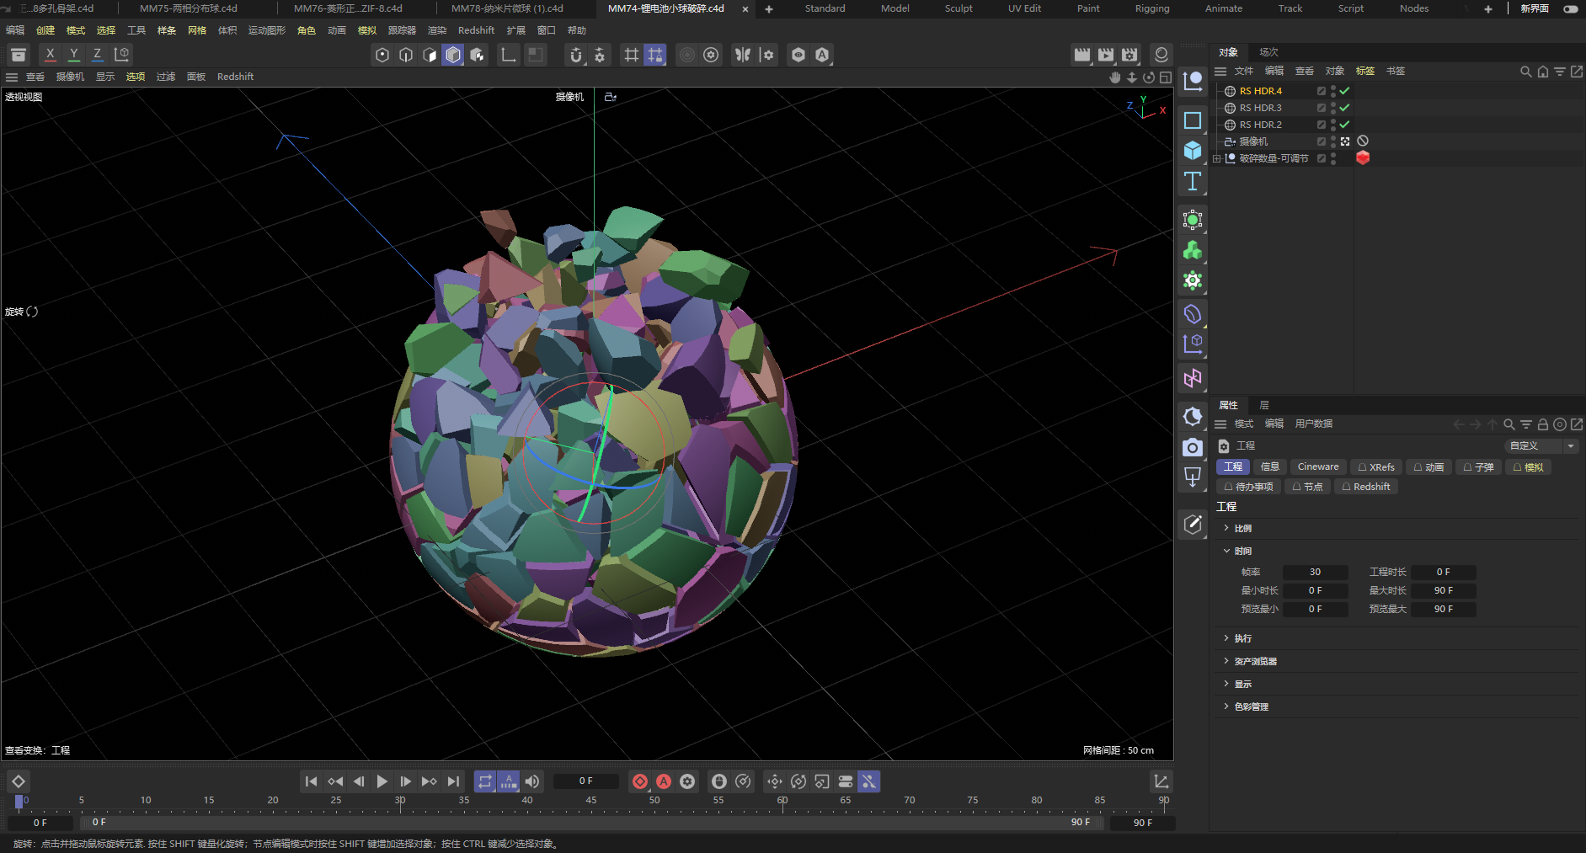Expand the 显示 section
Screen dimensions: 1586x853
coord(1226,684)
